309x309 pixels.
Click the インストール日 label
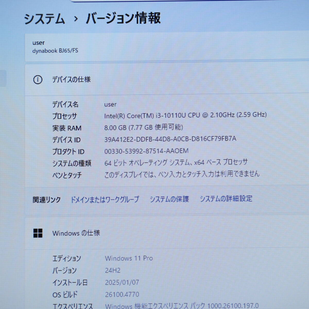pos(70,283)
